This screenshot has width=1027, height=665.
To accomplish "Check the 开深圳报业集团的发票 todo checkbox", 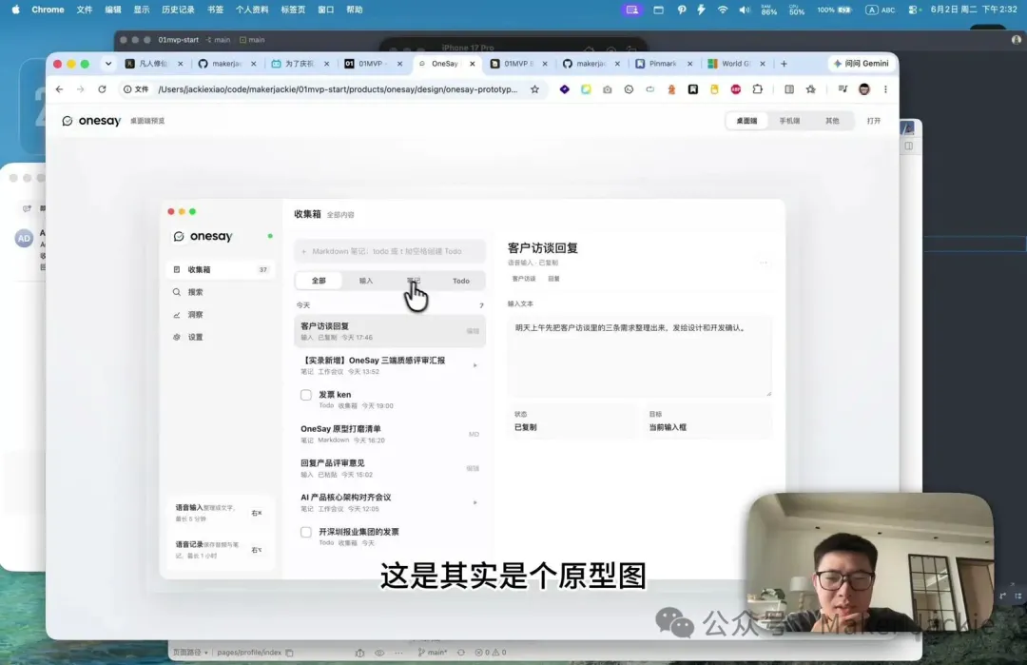I will coord(306,532).
